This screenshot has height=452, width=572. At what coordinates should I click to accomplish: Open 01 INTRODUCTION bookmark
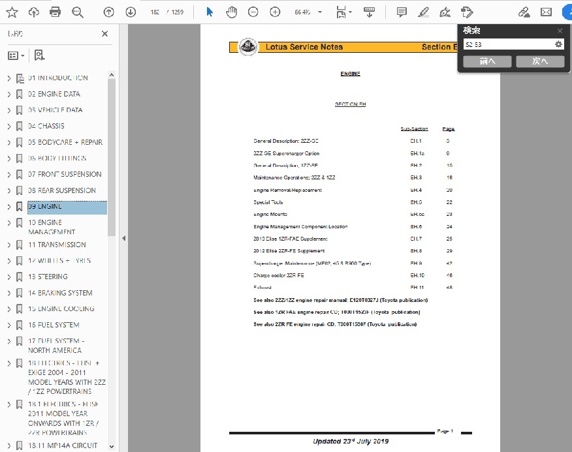click(x=58, y=78)
